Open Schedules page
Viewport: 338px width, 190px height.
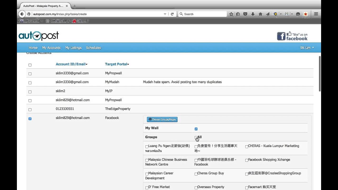[93, 48]
